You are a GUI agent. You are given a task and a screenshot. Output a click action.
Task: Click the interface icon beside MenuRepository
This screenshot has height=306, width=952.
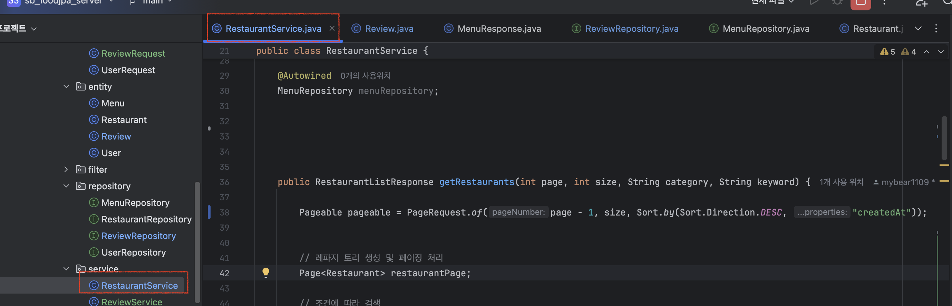click(94, 202)
